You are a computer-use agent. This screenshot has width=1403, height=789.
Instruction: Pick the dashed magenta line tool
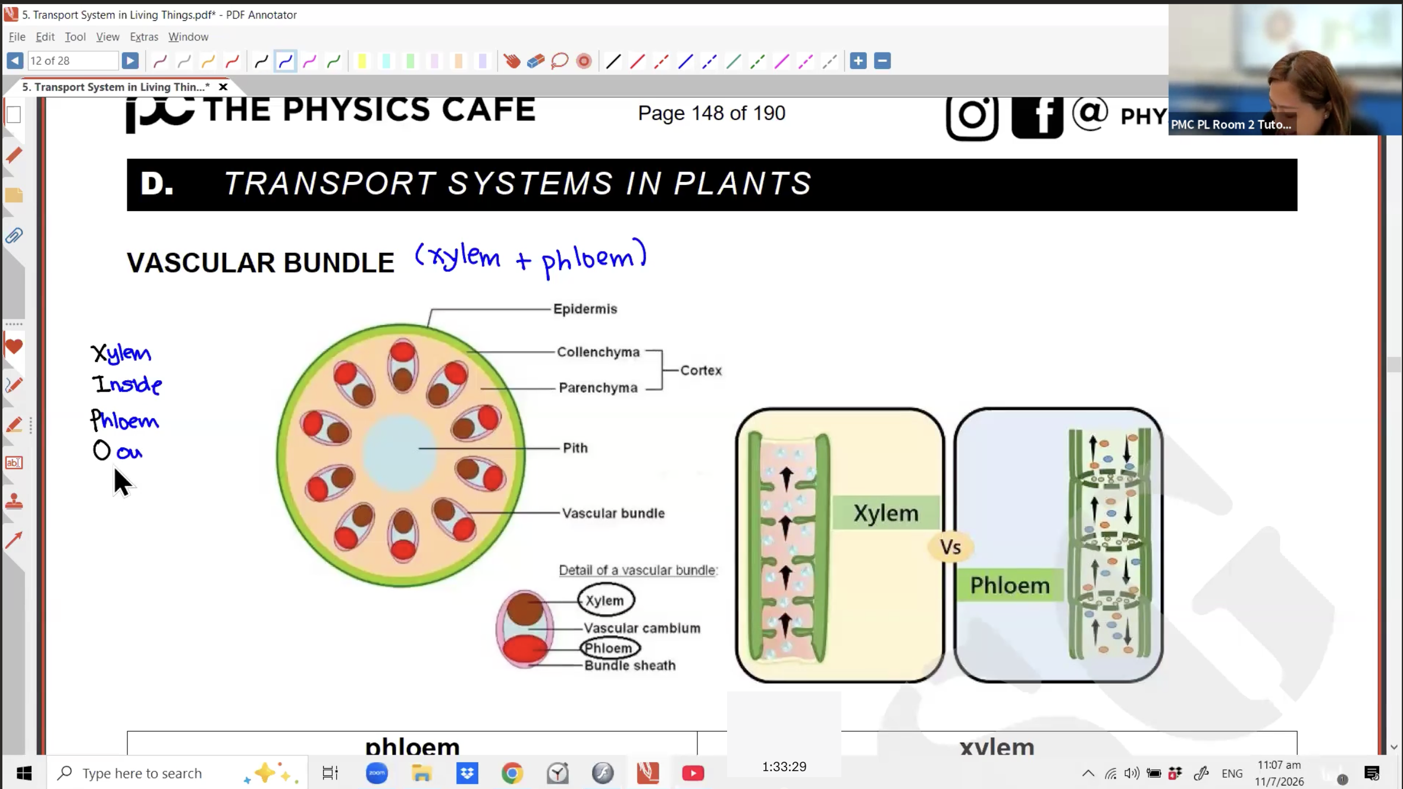806,61
